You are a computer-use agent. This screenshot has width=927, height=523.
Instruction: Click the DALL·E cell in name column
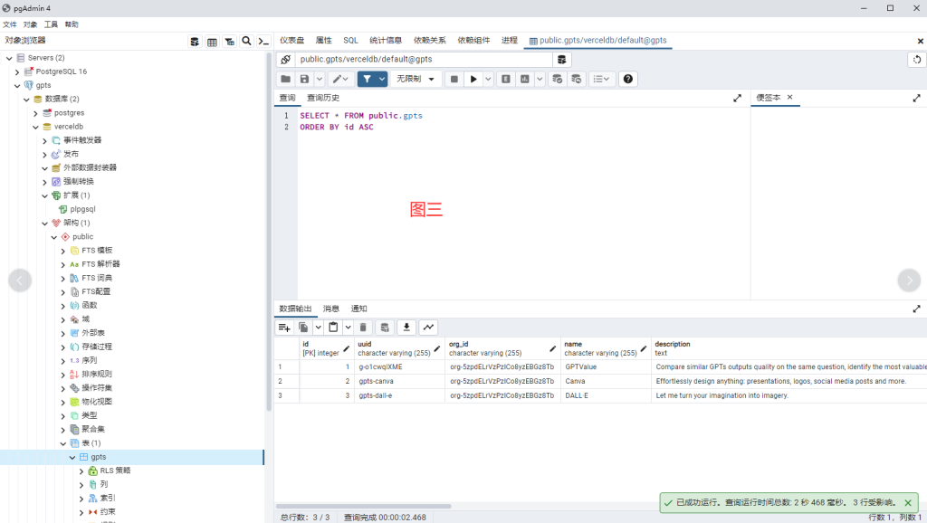point(606,395)
